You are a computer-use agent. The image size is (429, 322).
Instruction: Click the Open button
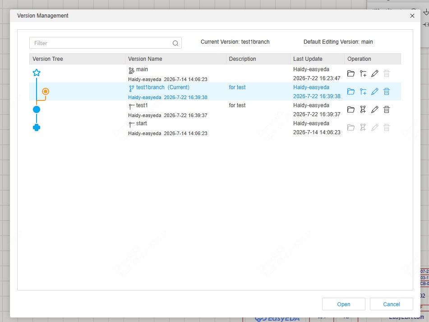(344, 304)
